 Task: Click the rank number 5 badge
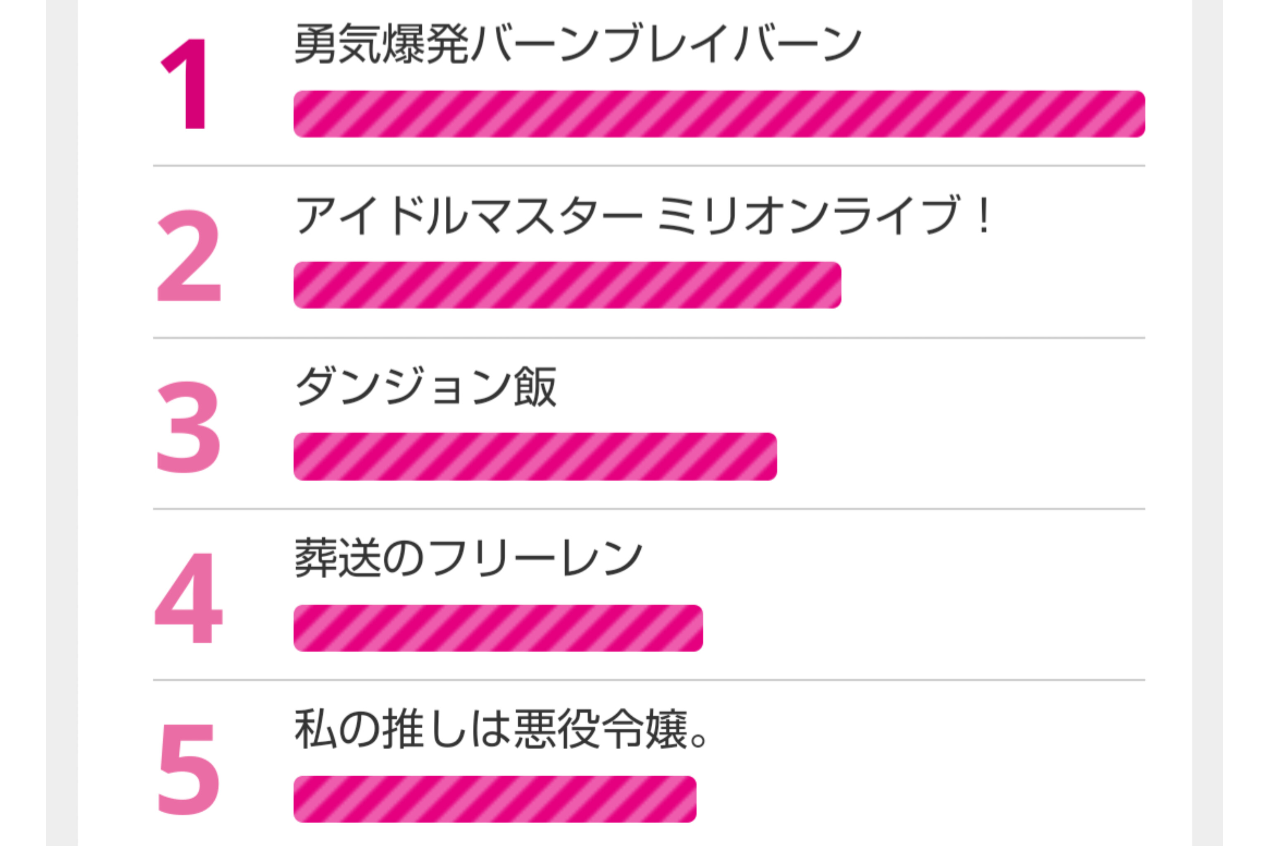pos(188,770)
